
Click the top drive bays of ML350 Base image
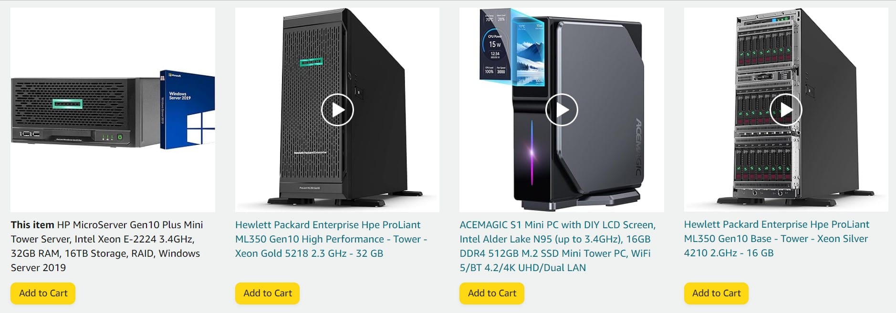coord(764,50)
